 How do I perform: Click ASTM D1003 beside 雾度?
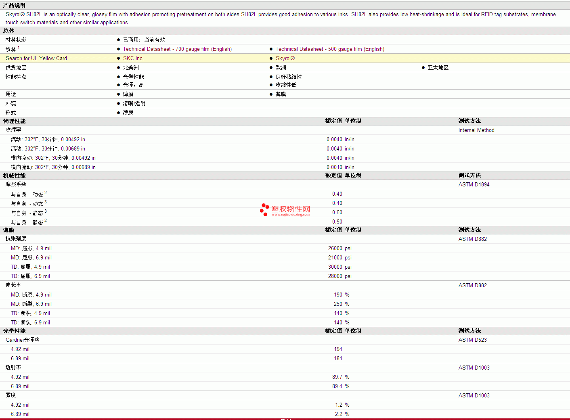point(474,395)
